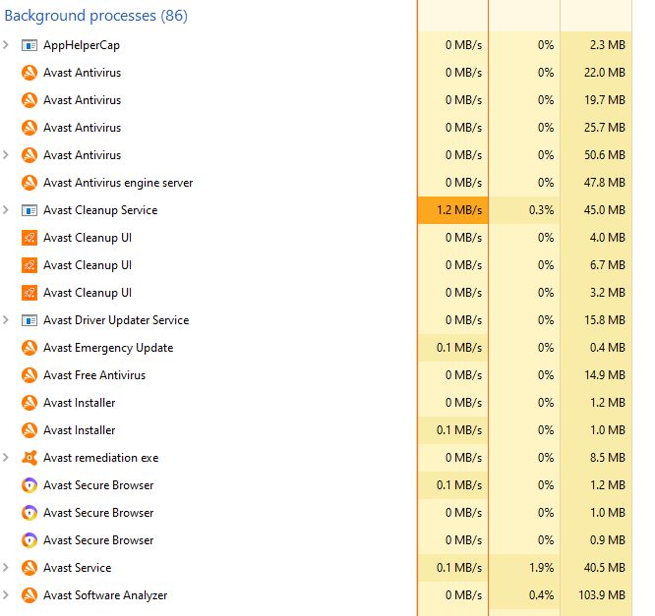
Task: Click the 0.4% value for Avast Software Analyzer
Action: point(541,595)
